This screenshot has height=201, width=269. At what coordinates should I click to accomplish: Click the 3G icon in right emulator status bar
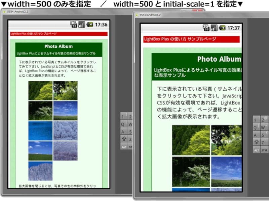click(206, 28)
